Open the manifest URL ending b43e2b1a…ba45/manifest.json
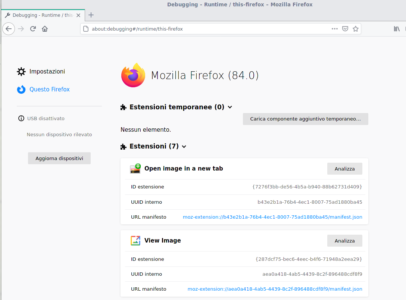Viewport: 406px width, 300px height. point(272,217)
